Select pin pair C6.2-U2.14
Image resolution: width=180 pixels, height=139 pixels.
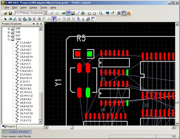[26, 57]
